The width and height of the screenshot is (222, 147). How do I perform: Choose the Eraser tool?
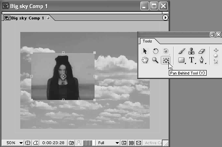coord(202,51)
